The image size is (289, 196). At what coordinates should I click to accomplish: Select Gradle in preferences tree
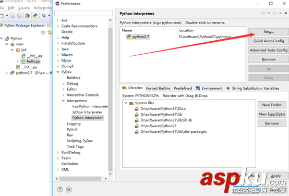point(67,32)
